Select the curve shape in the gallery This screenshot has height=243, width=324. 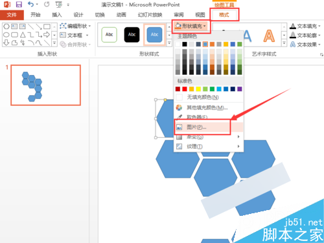39,43
